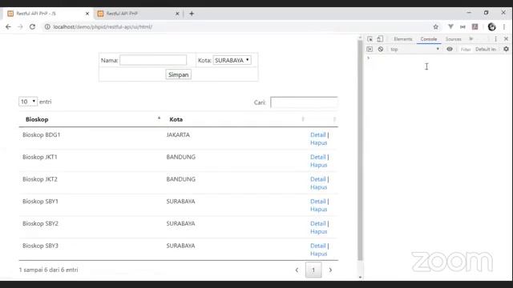Click the browser address bar URL

pyautogui.click(x=103, y=26)
